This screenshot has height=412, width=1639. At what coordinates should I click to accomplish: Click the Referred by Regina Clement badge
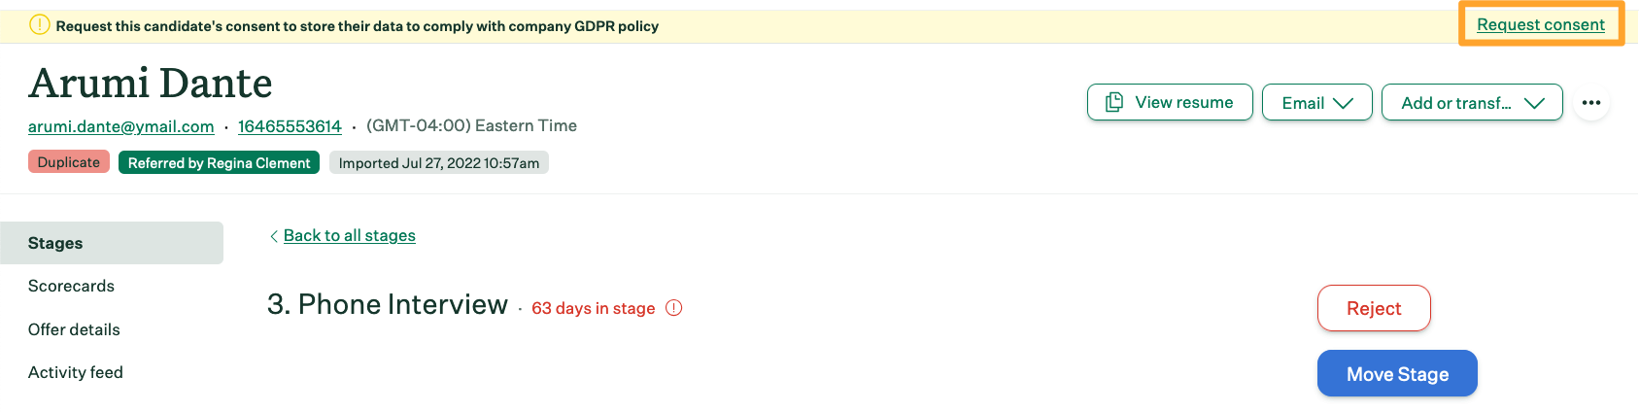[x=219, y=163]
